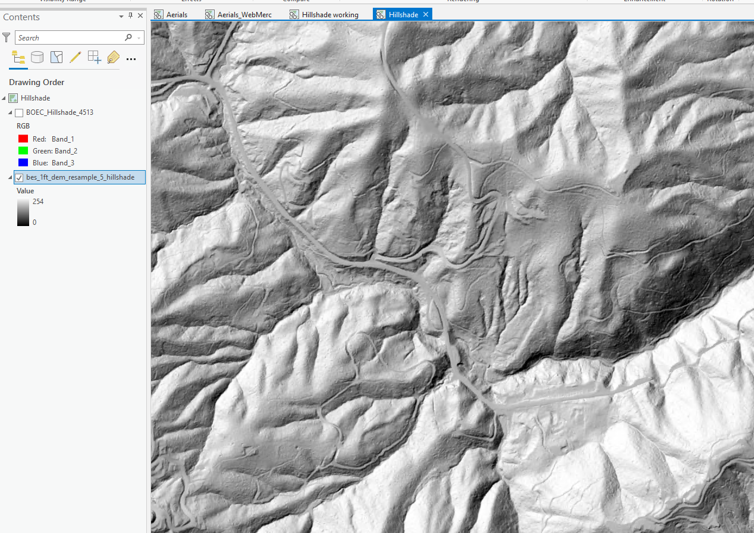Enable visibility of BOEC_Hillshade_4513 layer

18,112
